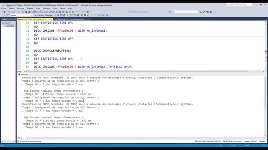Image resolution: width=268 pixels, height=150 pixels.
Task: Switch to the second CHECKDB.sql tab
Action: pos(69,20)
